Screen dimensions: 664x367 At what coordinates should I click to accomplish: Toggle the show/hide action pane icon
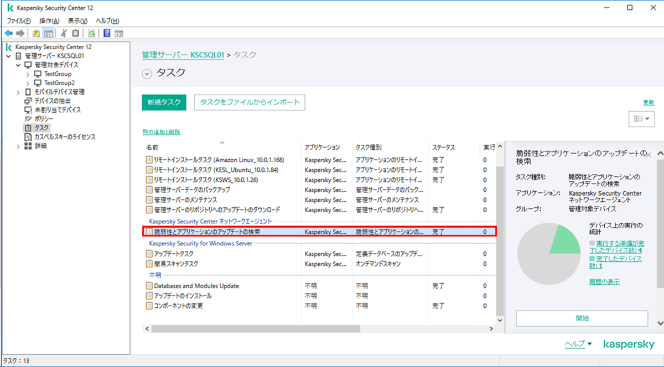coord(118,33)
